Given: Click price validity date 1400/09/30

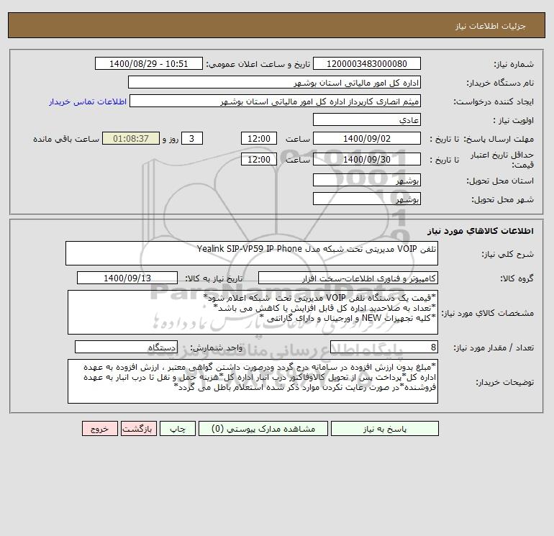Looking at the screenshot, I should point(367,159).
